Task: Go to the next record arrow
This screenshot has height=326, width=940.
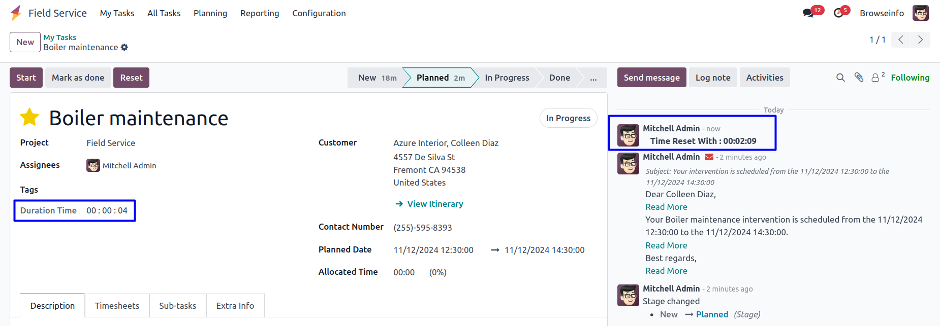Action: click(920, 40)
